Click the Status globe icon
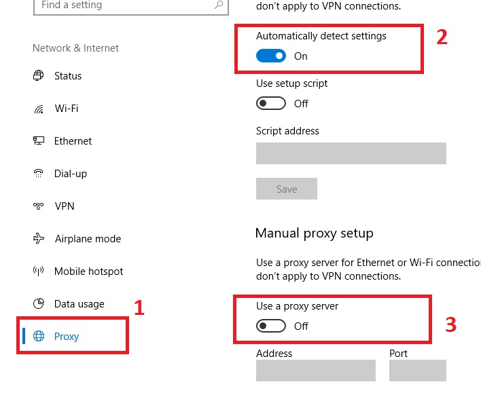 (x=39, y=76)
